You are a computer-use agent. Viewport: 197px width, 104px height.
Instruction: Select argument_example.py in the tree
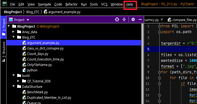pos(74,43)
